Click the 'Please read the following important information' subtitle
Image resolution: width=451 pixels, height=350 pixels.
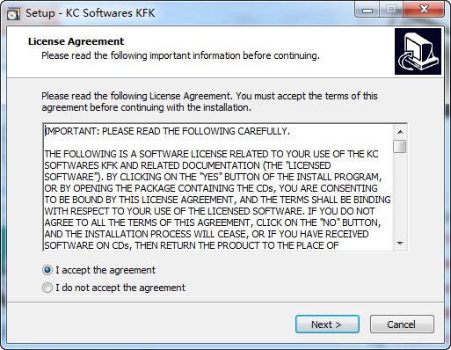(180, 55)
